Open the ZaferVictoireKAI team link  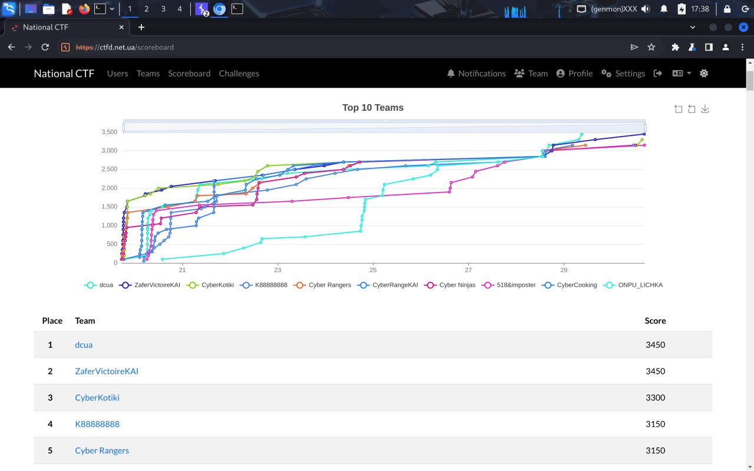(x=107, y=372)
